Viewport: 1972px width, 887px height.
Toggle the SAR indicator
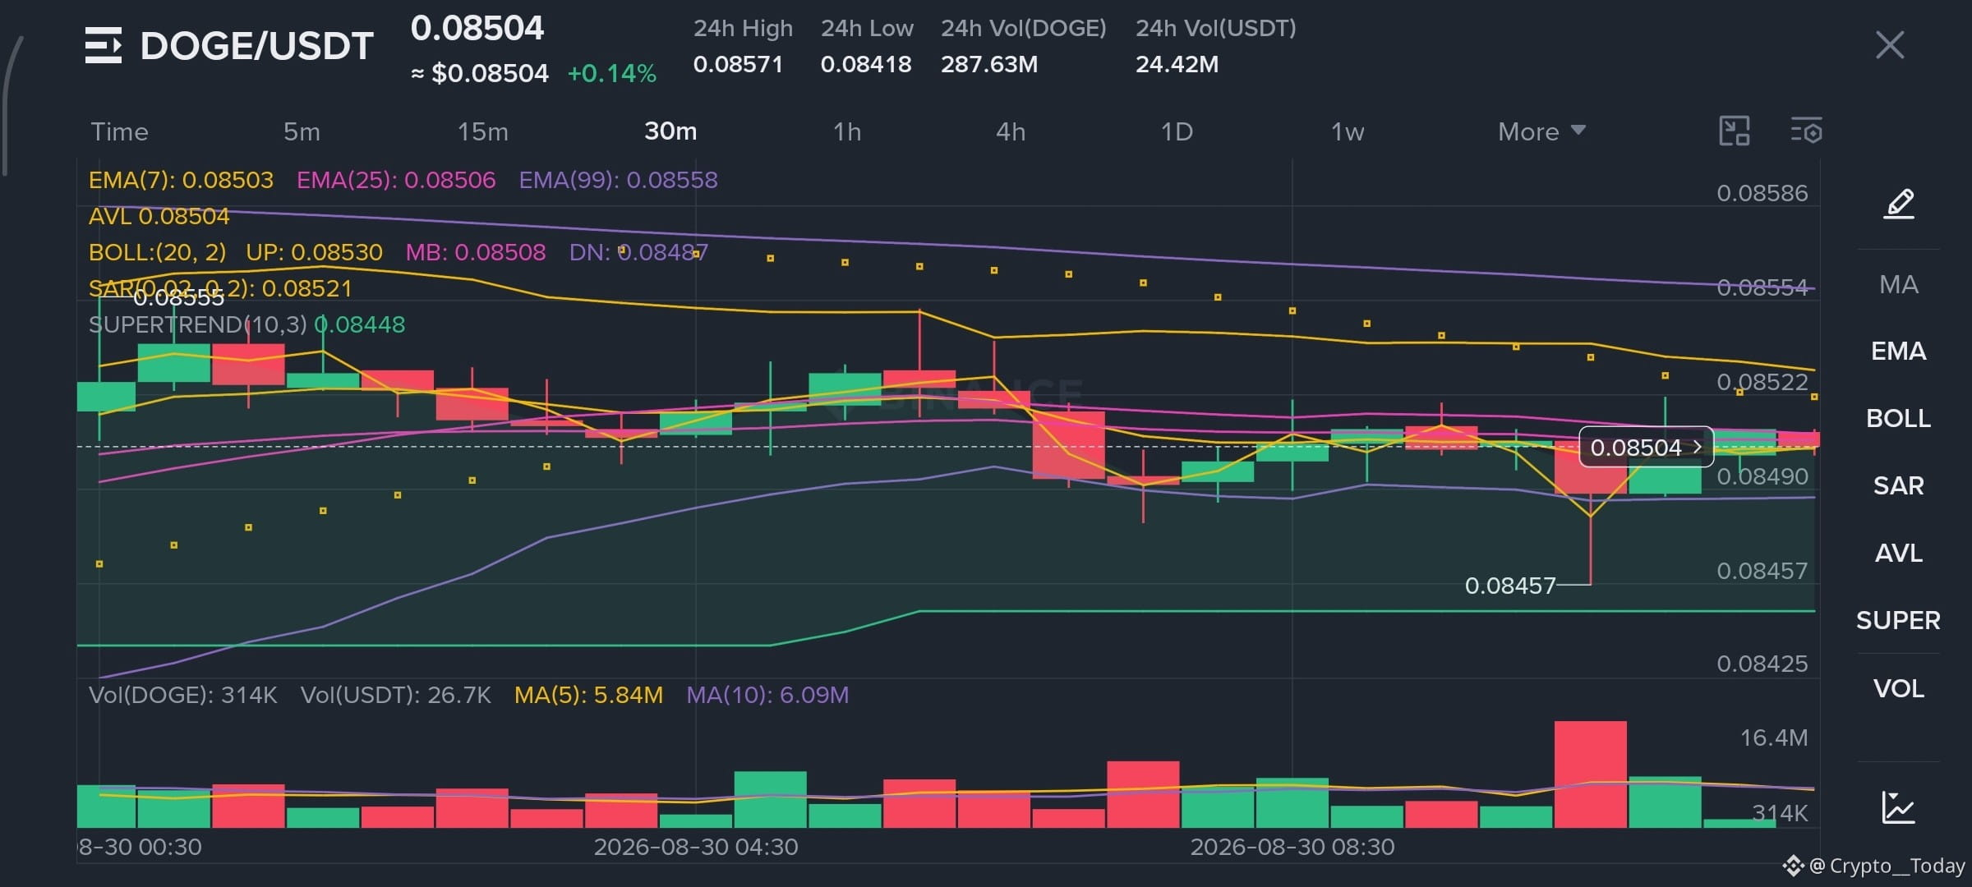click(1899, 486)
